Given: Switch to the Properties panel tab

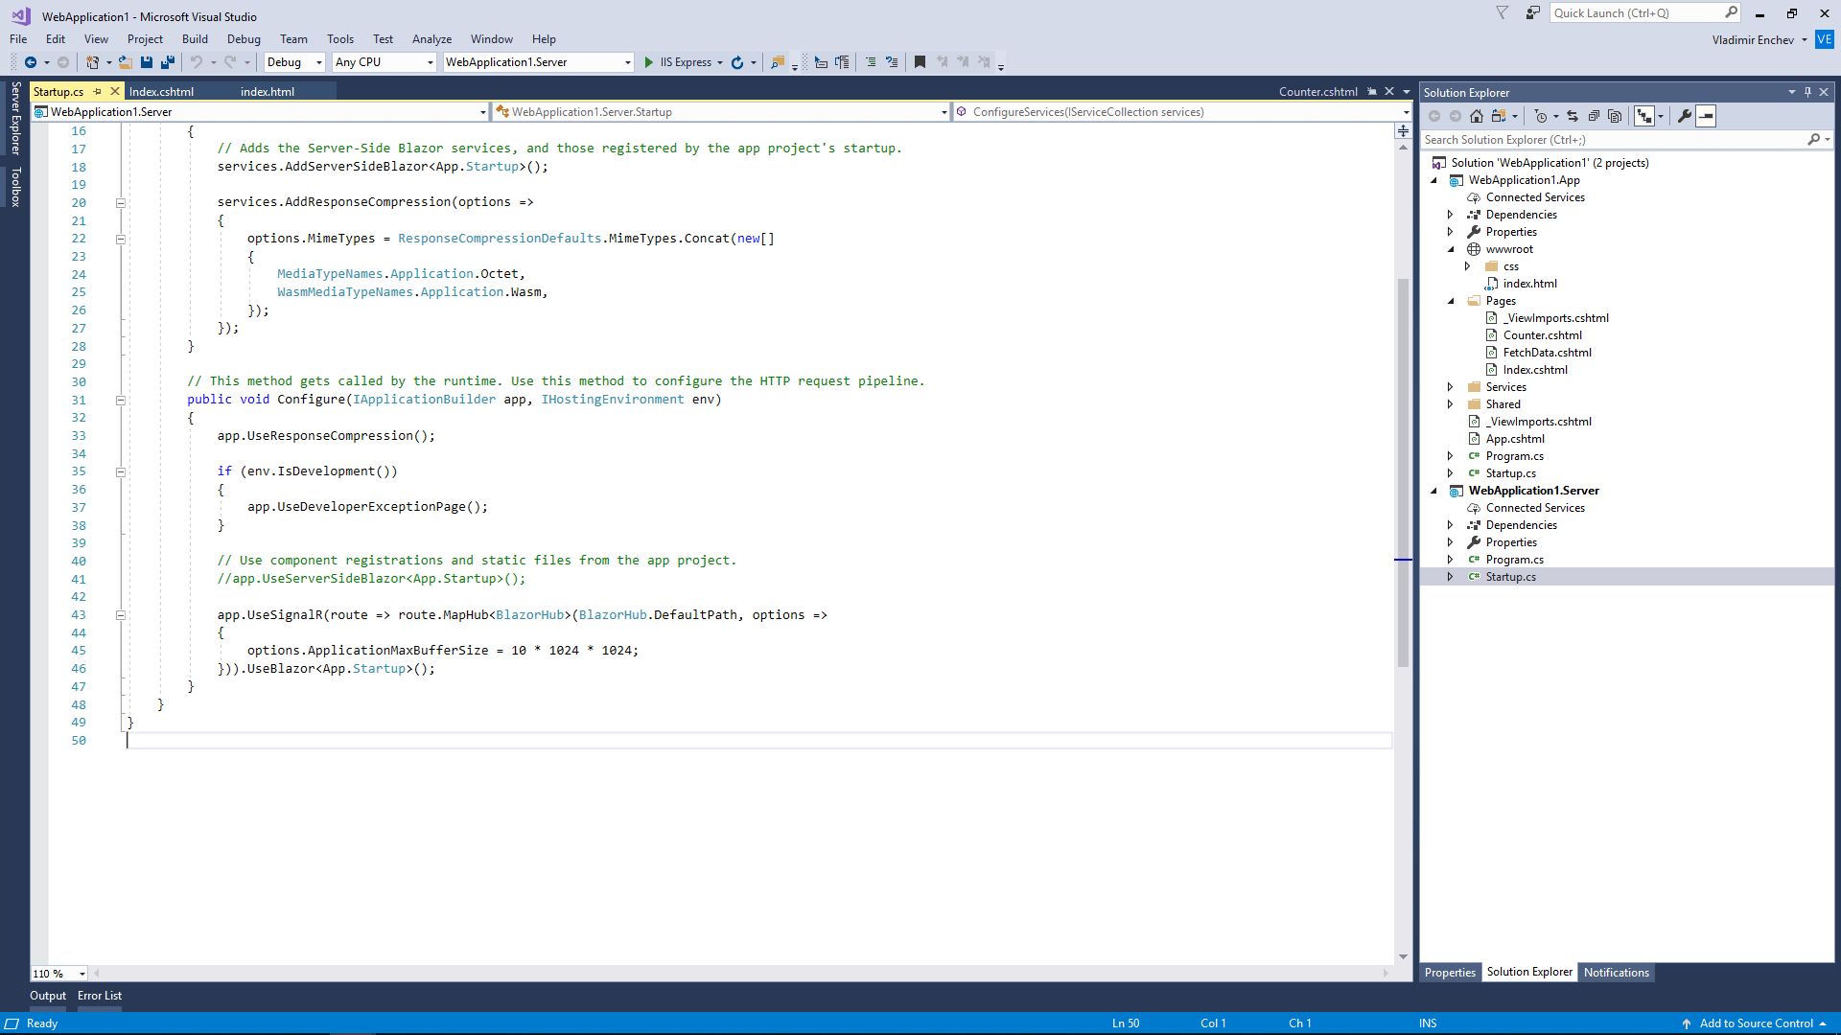Looking at the screenshot, I should (x=1450, y=973).
